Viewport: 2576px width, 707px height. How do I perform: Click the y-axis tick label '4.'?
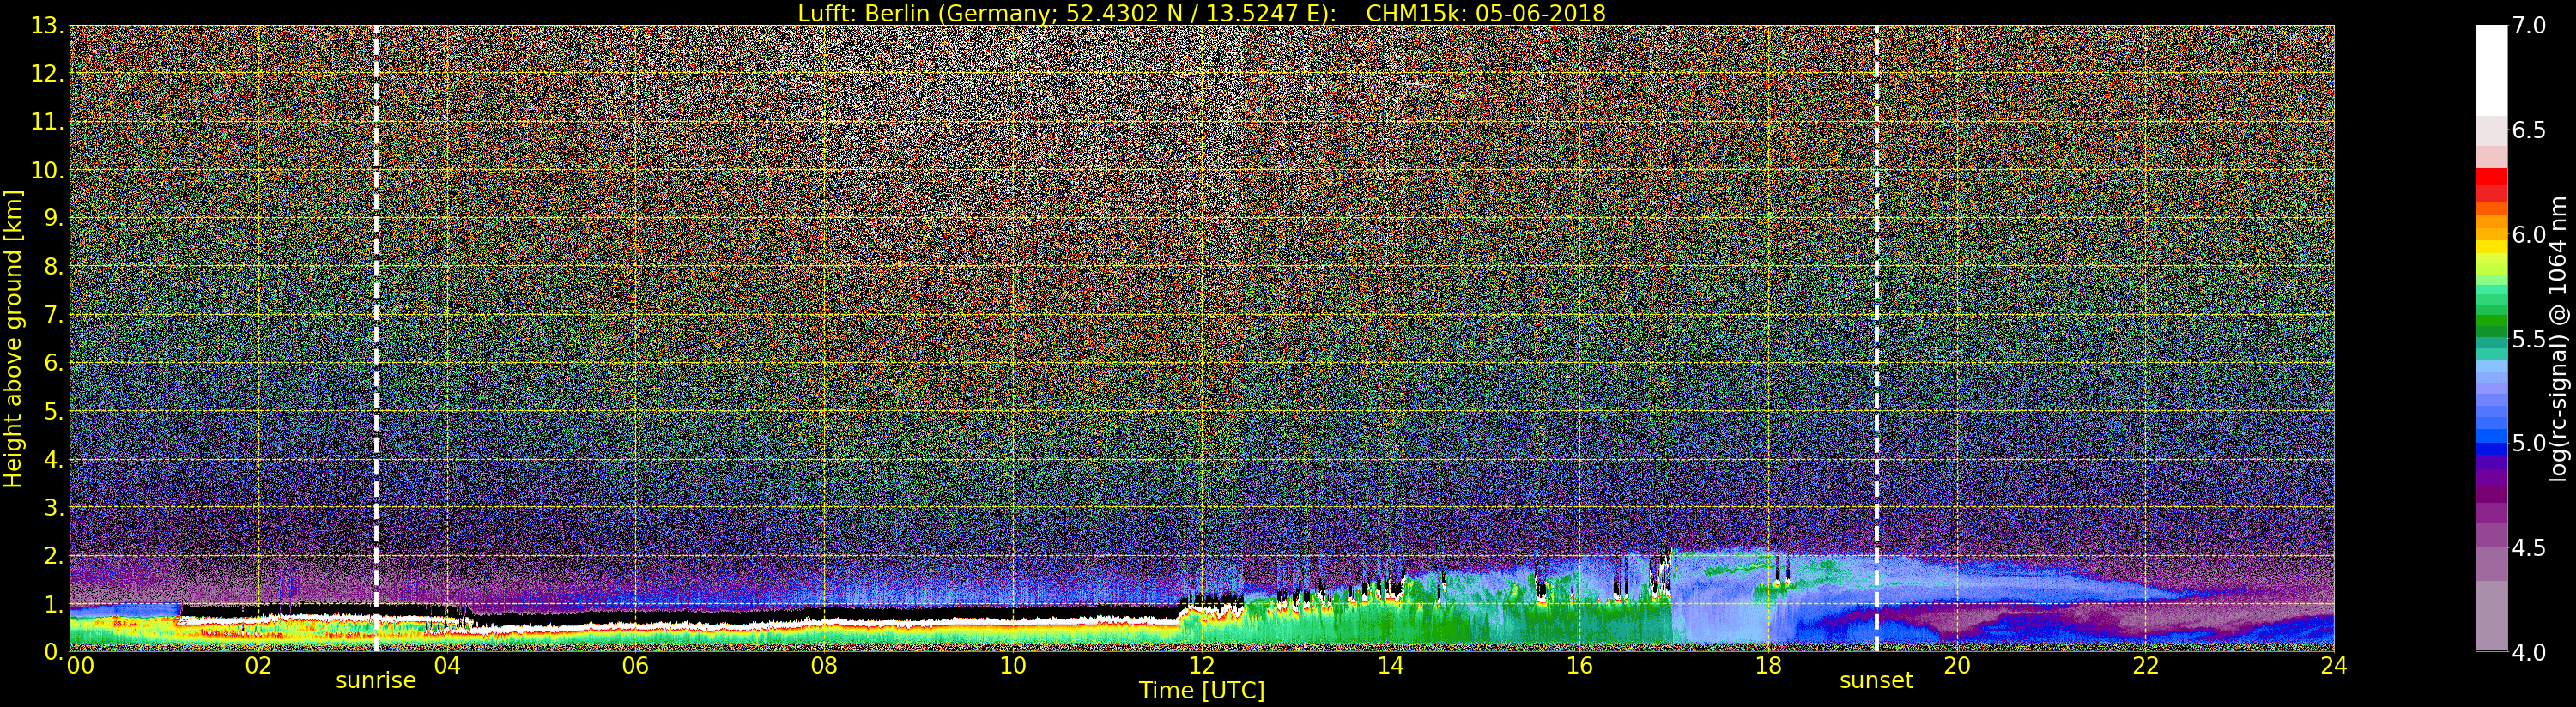pos(54,460)
